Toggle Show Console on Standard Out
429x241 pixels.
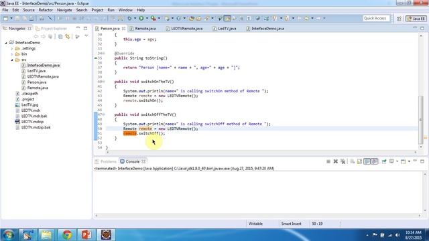tap(367, 161)
